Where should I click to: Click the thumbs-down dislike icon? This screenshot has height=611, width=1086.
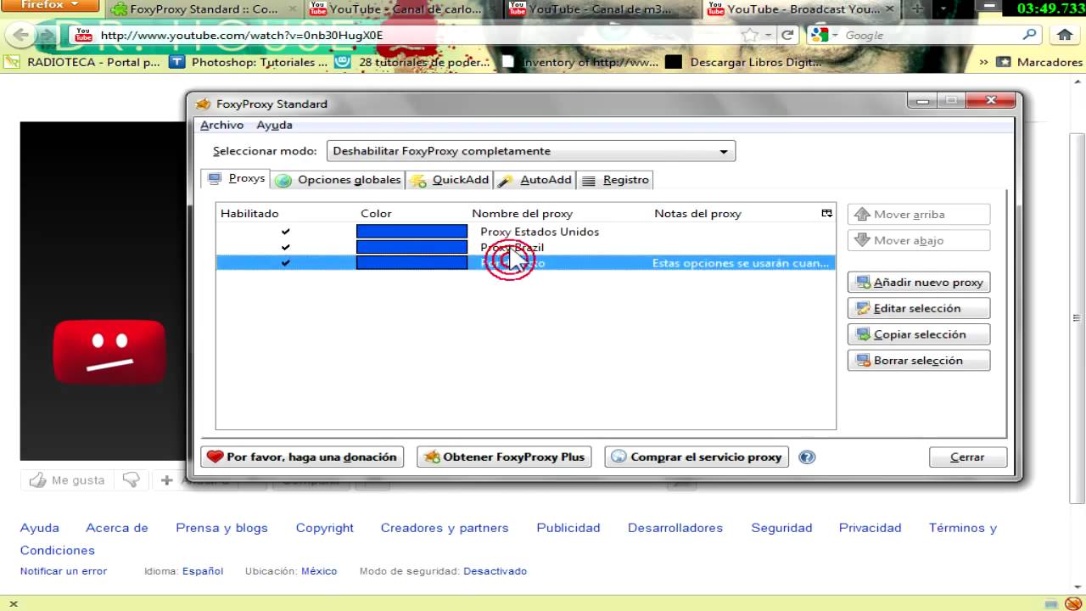(x=131, y=480)
